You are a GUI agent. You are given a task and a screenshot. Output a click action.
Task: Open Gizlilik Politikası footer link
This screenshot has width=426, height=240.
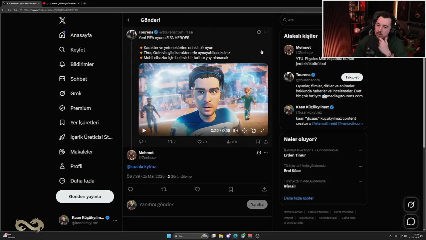318,212
